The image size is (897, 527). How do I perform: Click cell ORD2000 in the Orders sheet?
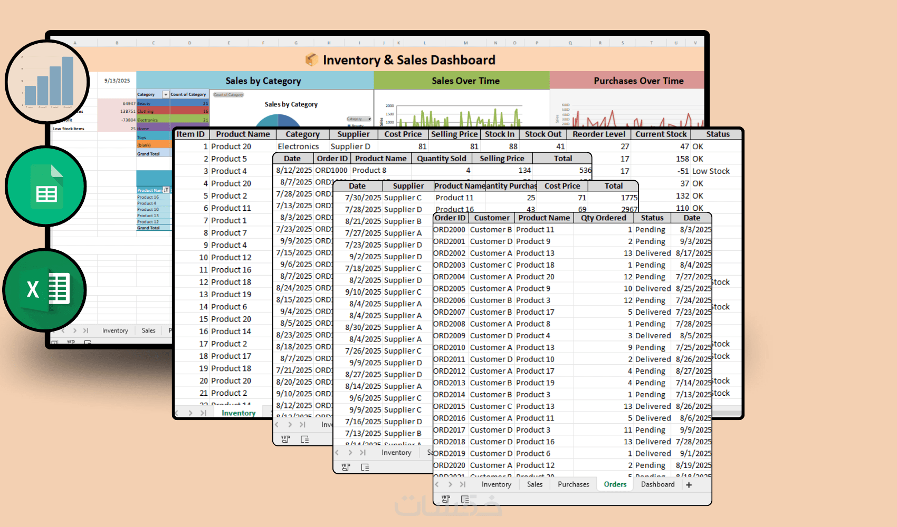[x=450, y=230]
